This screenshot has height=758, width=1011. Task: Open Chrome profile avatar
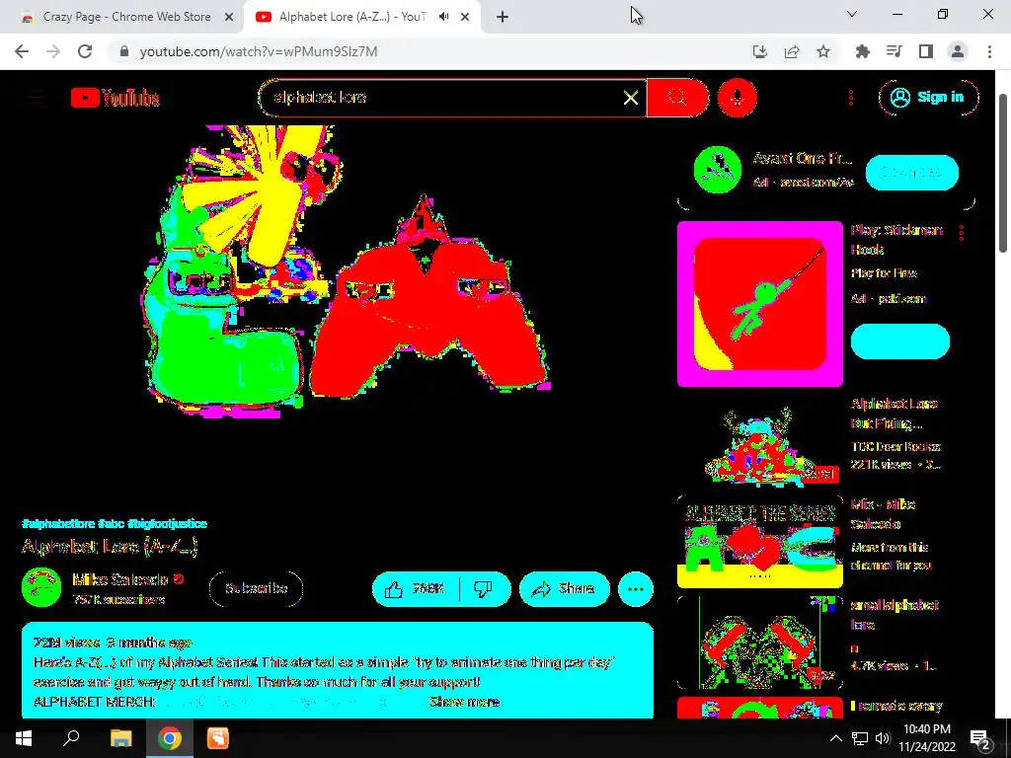[958, 51]
